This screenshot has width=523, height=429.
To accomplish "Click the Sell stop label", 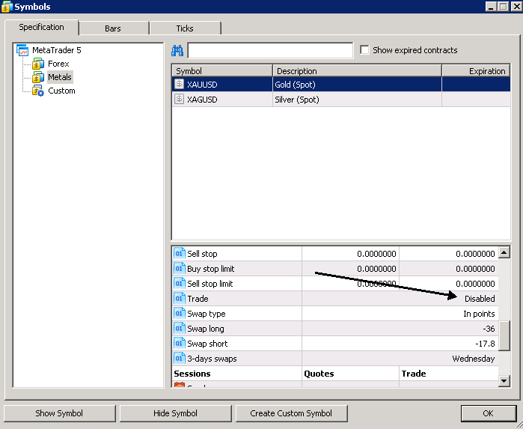I will [x=202, y=254].
